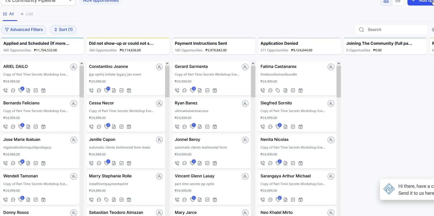The width and height of the screenshot is (434, 216).
Task: Switch to list view icon
Action: click(x=398, y=2)
